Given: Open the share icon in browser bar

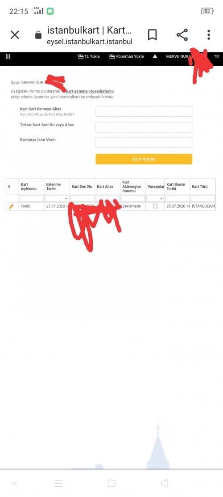Looking at the screenshot, I should pyautogui.click(x=182, y=35).
